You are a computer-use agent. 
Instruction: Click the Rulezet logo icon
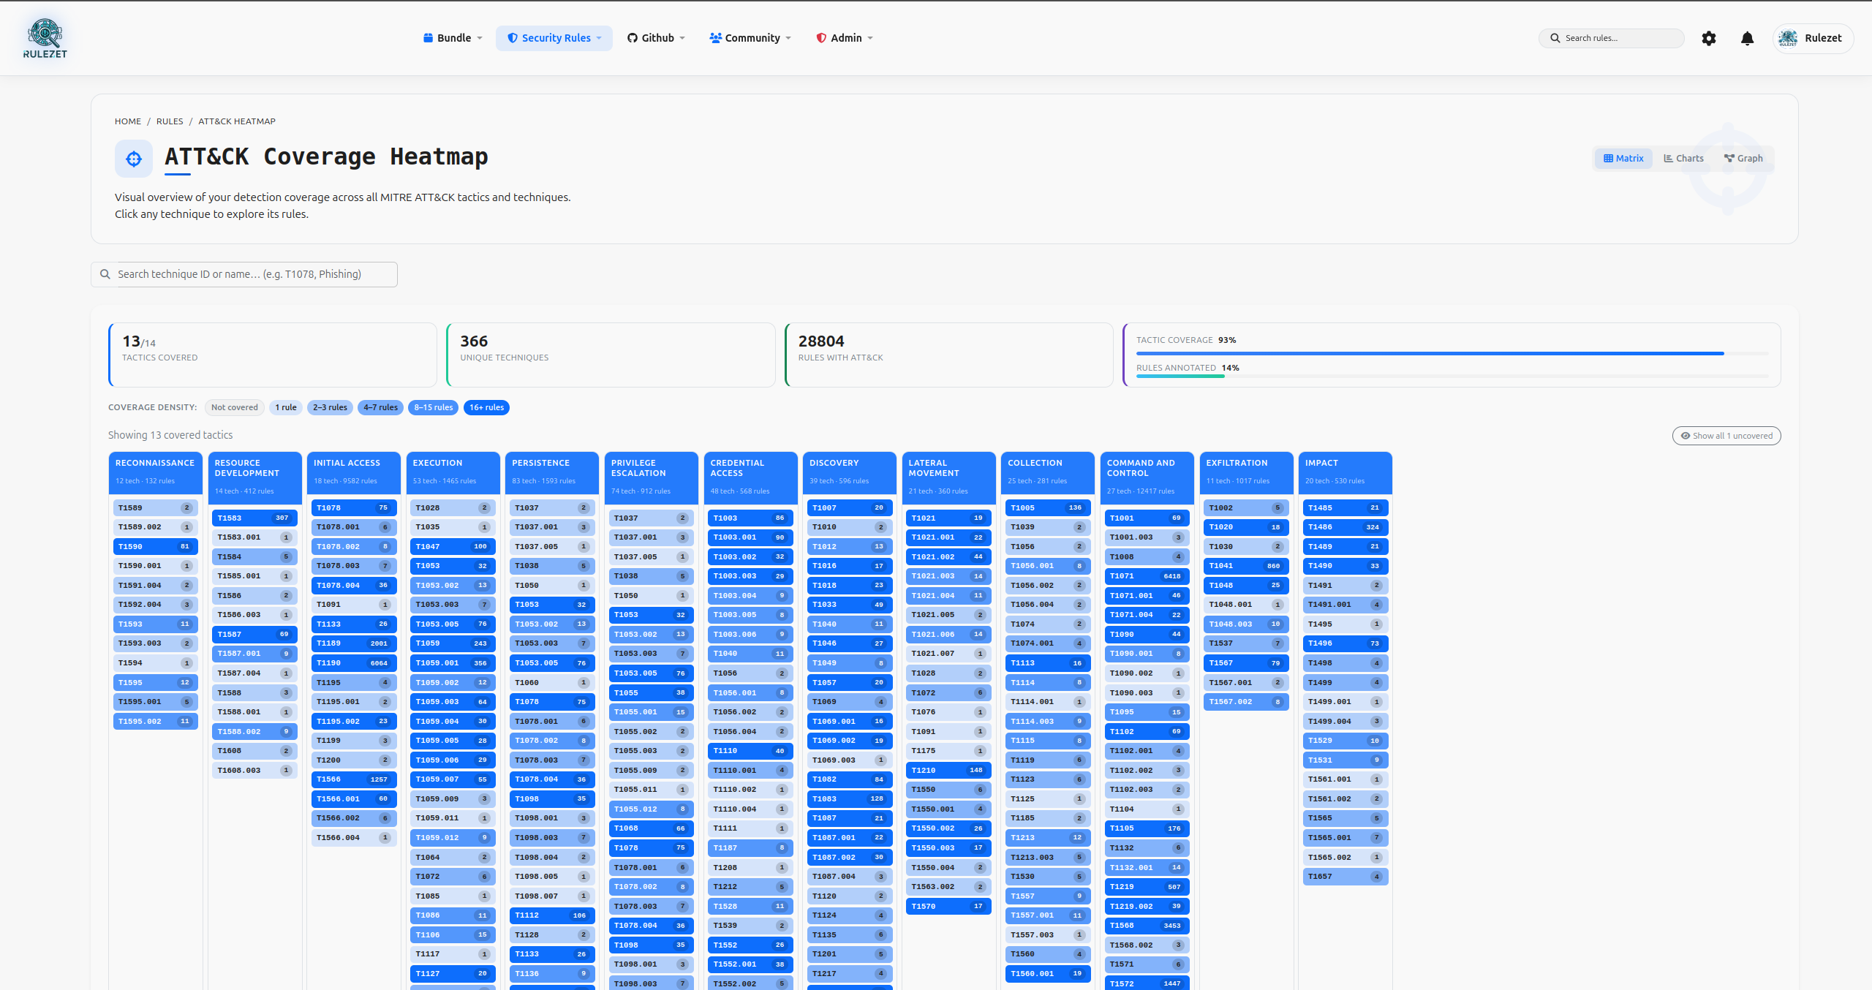tap(45, 38)
